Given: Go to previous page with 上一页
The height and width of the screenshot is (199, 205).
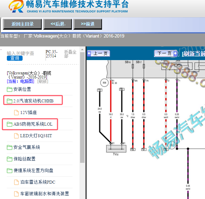Looking at the screenshot, I should click(99, 53).
